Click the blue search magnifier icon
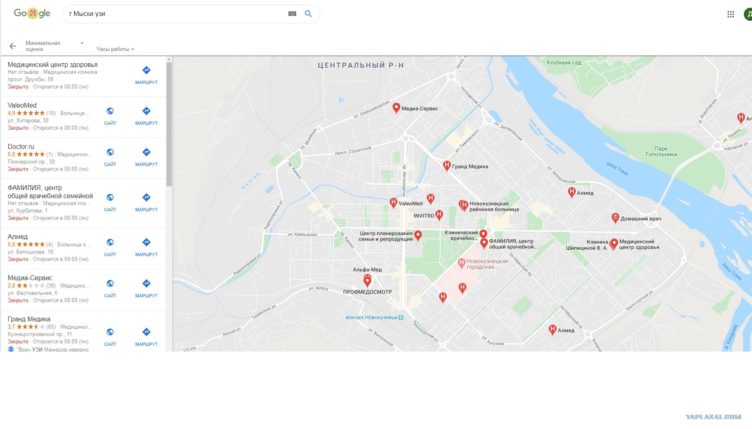 [x=308, y=14]
